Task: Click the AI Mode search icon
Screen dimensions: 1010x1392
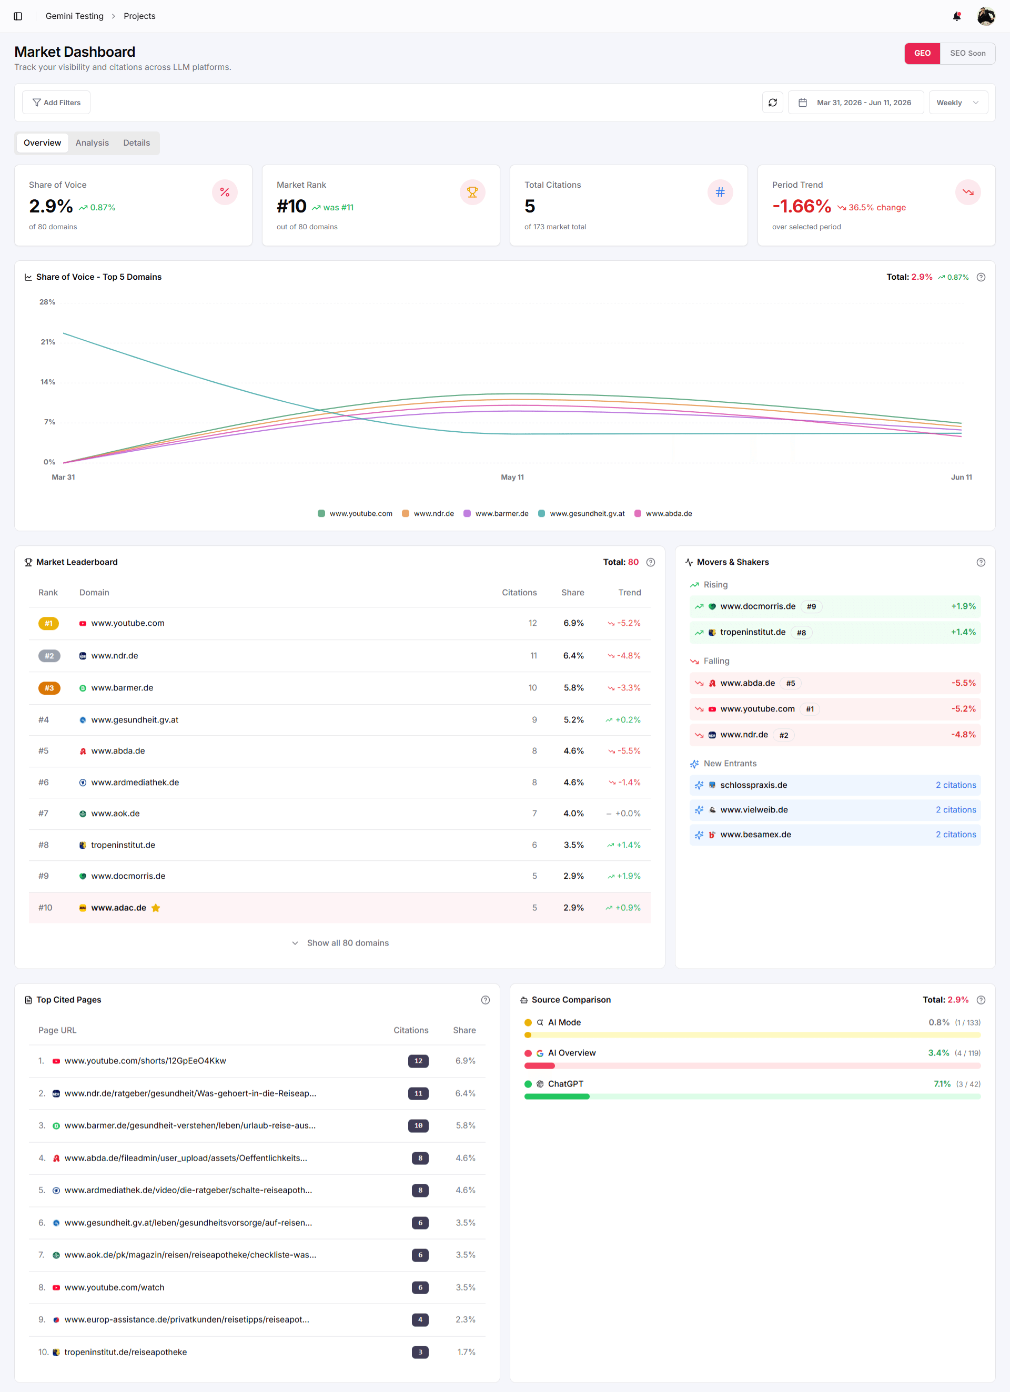Action: [x=540, y=1022]
